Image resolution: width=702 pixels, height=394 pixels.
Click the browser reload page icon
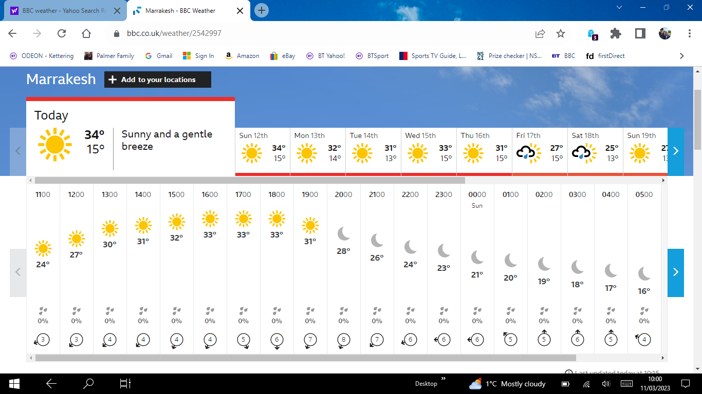(62, 33)
